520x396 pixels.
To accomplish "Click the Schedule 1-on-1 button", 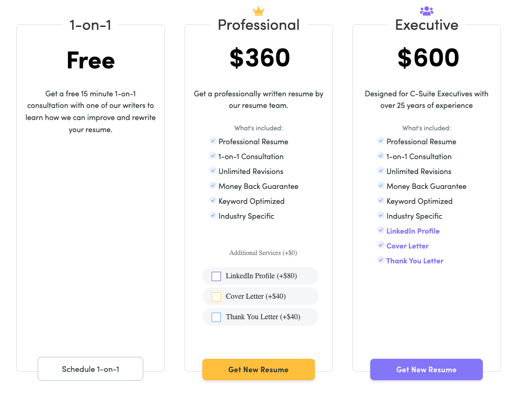I will [x=91, y=369].
